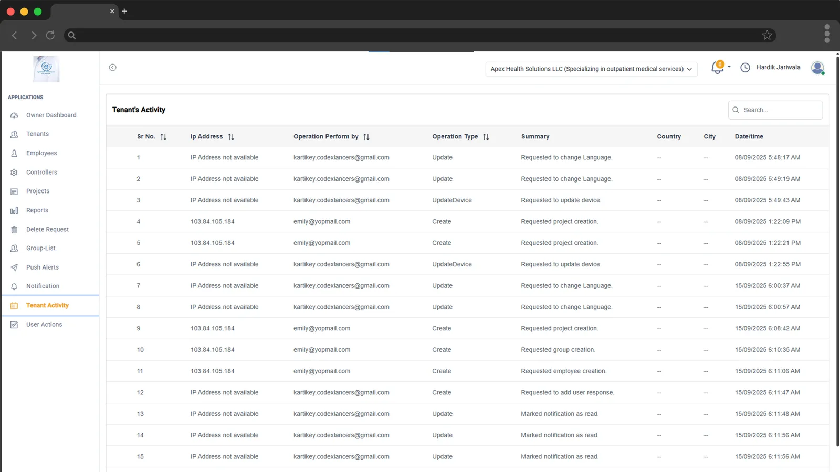
Task: Click the "Requested group creation." summary cell
Action: coord(558,350)
